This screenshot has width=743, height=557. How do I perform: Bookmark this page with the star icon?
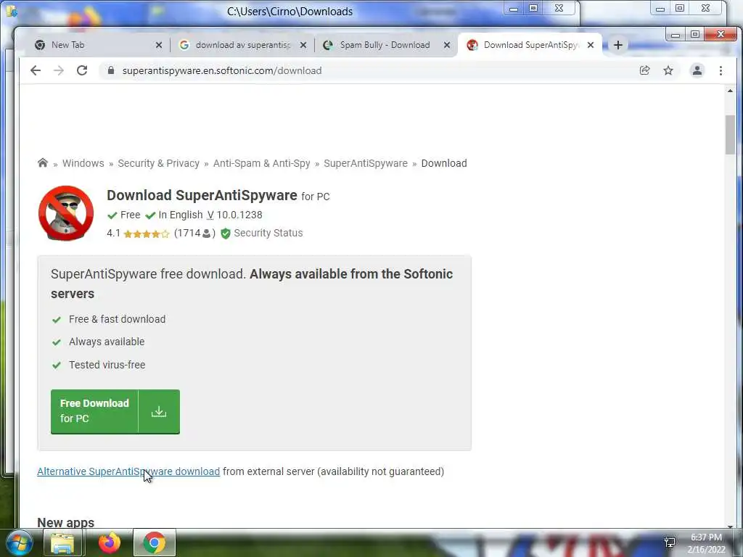tap(668, 70)
